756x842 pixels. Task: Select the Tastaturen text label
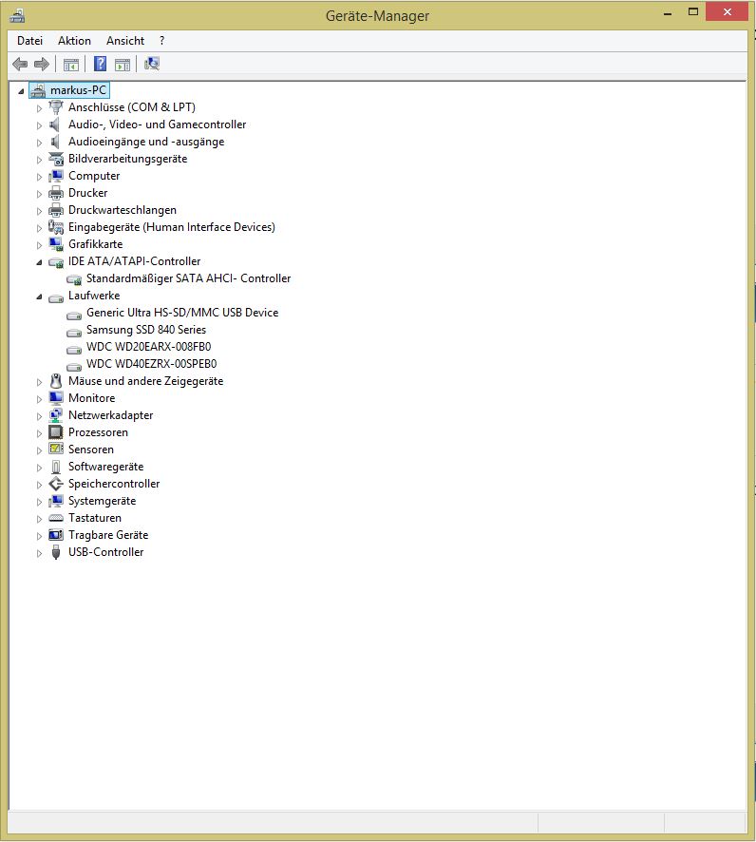(x=95, y=518)
